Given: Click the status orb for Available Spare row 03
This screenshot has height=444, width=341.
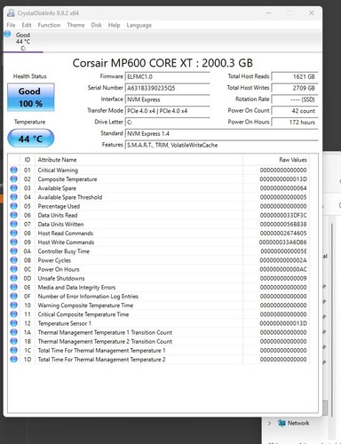Looking at the screenshot, I should pos(13,188).
